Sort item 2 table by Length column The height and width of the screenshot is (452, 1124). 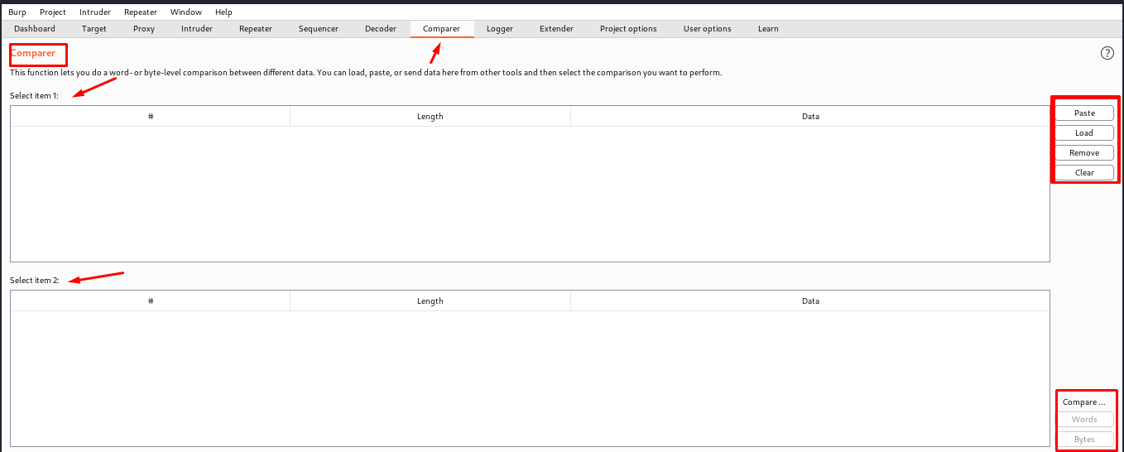(430, 301)
